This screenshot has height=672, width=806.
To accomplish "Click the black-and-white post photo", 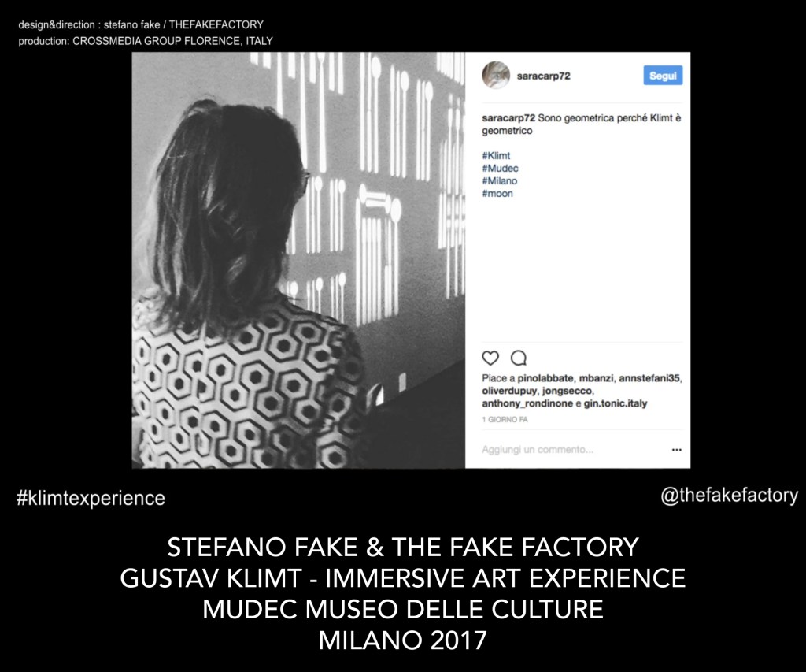I will (298, 260).
